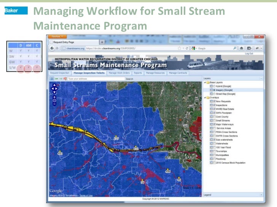Uncheck MWRD Real Estate overlay checkbox
This screenshot has width=277, height=207.
[214, 109]
